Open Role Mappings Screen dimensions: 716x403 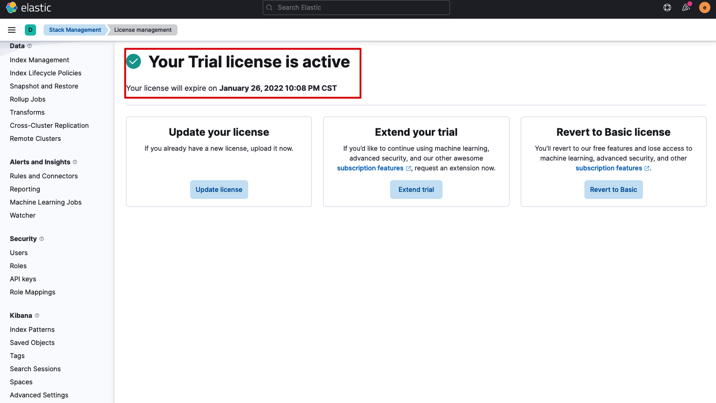[32, 292]
